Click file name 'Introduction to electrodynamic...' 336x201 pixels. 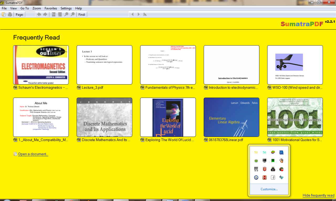click(233, 88)
